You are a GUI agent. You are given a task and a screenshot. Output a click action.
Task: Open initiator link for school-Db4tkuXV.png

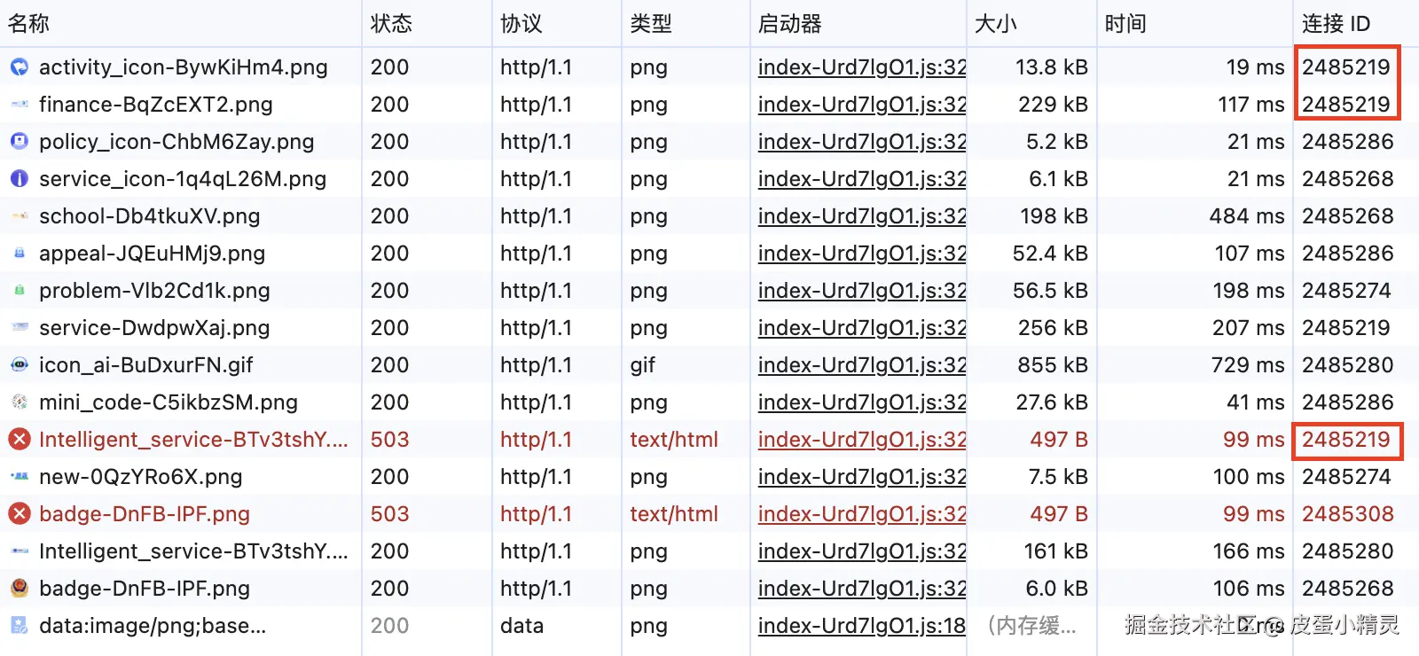[x=862, y=216]
